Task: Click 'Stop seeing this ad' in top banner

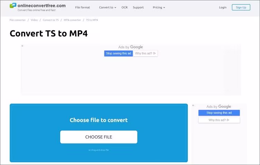Action: (x=118, y=53)
